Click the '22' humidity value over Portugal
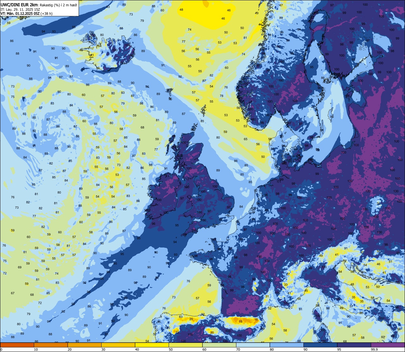Image resolution: width=405 pixels, height=352 pixels. click(177, 332)
